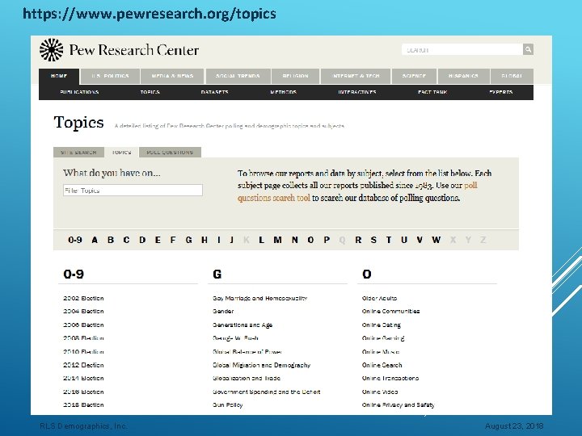
Task: Open Gay Marriage and Homosexuality topic
Action: click(259, 298)
